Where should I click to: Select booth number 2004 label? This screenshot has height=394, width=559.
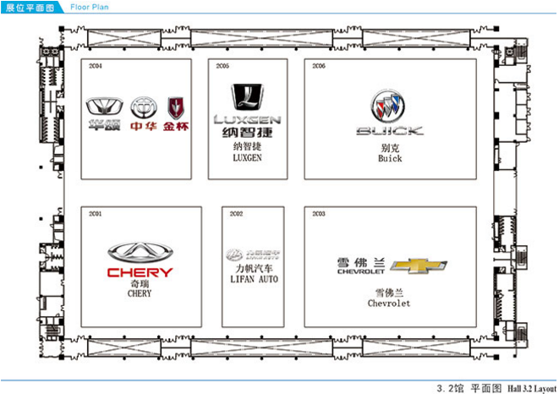(x=96, y=66)
